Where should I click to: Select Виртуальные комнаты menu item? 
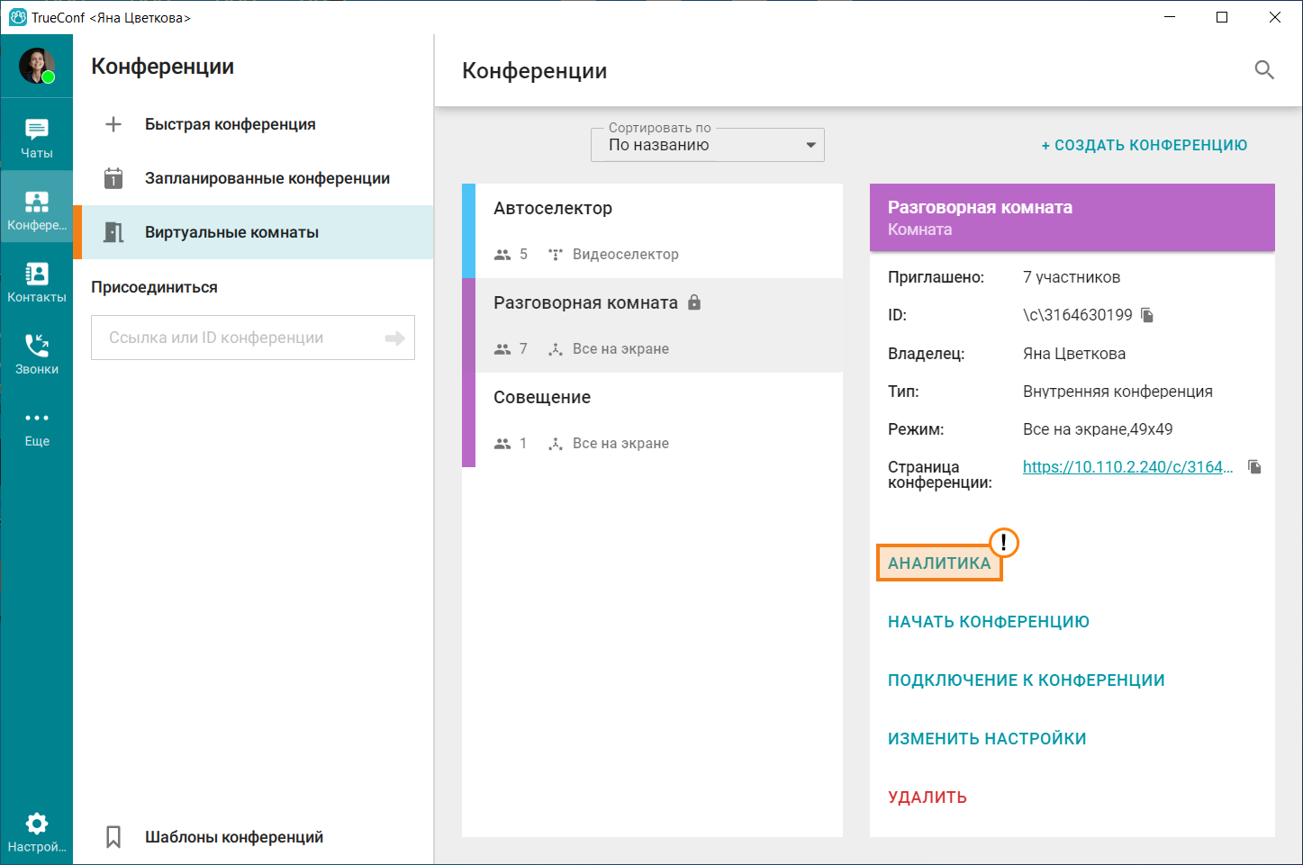pyautogui.click(x=253, y=232)
